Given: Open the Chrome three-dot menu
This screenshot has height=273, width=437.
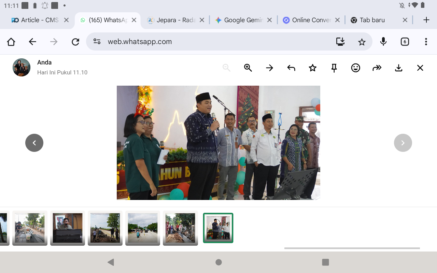Looking at the screenshot, I should coord(426,42).
